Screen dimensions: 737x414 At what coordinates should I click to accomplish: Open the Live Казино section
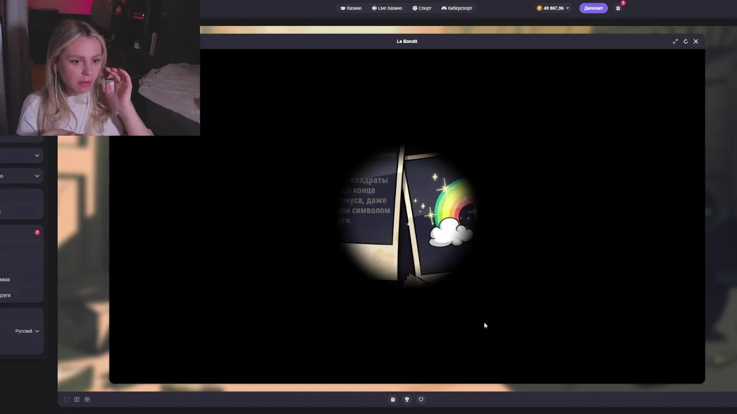(x=387, y=8)
